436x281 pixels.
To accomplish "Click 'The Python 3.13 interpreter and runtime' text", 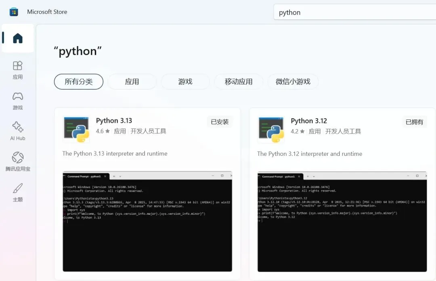I will tap(115, 153).
